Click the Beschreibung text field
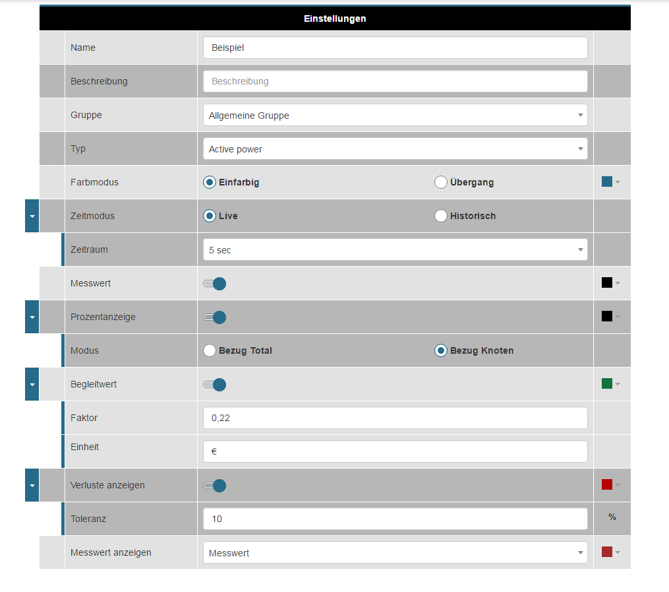Screen dimensions: 669x592 click(395, 82)
